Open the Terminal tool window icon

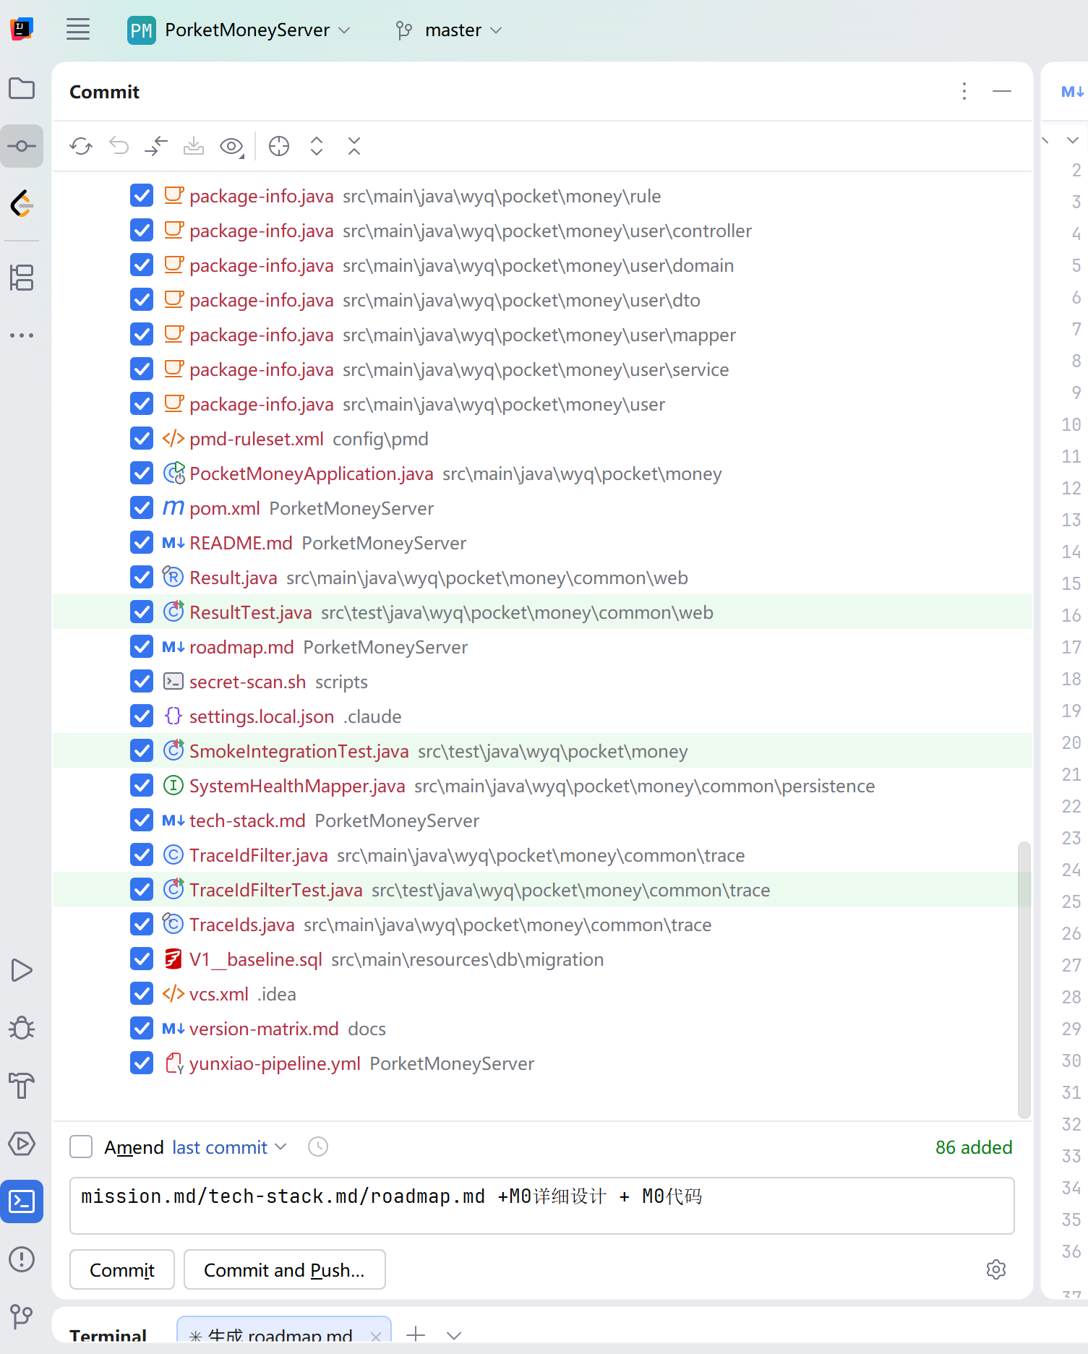click(22, 1201)
